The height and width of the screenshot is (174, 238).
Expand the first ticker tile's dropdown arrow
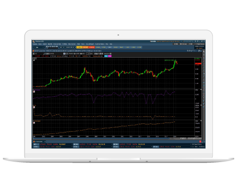72,144
